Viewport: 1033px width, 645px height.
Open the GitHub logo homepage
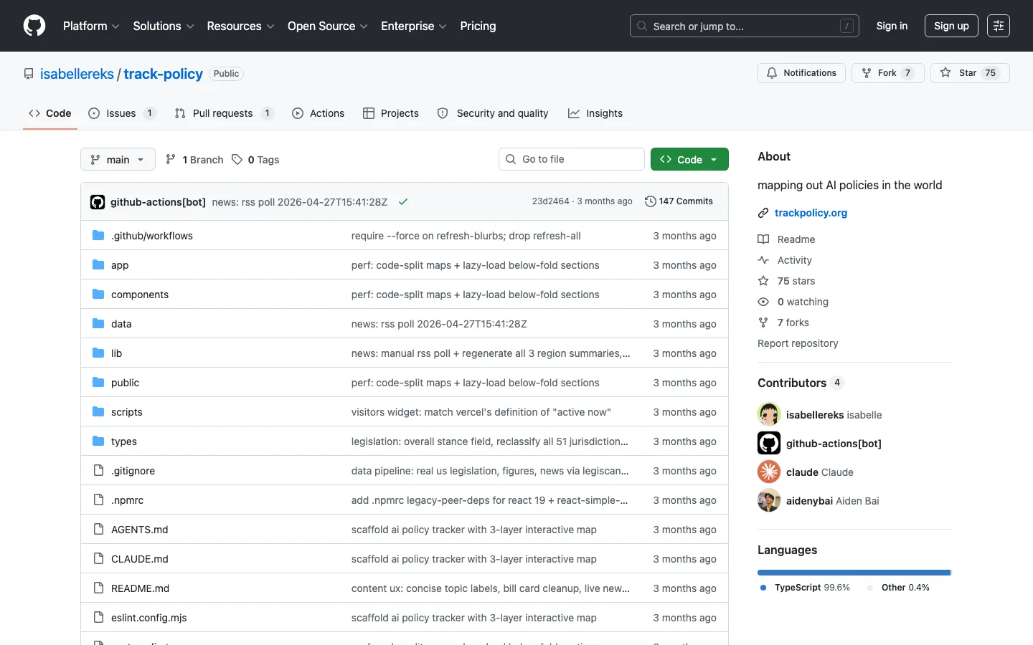point(34,26)
